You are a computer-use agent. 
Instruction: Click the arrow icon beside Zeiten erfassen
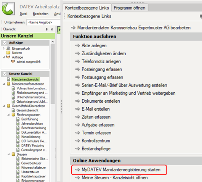[x=77, y=117]
